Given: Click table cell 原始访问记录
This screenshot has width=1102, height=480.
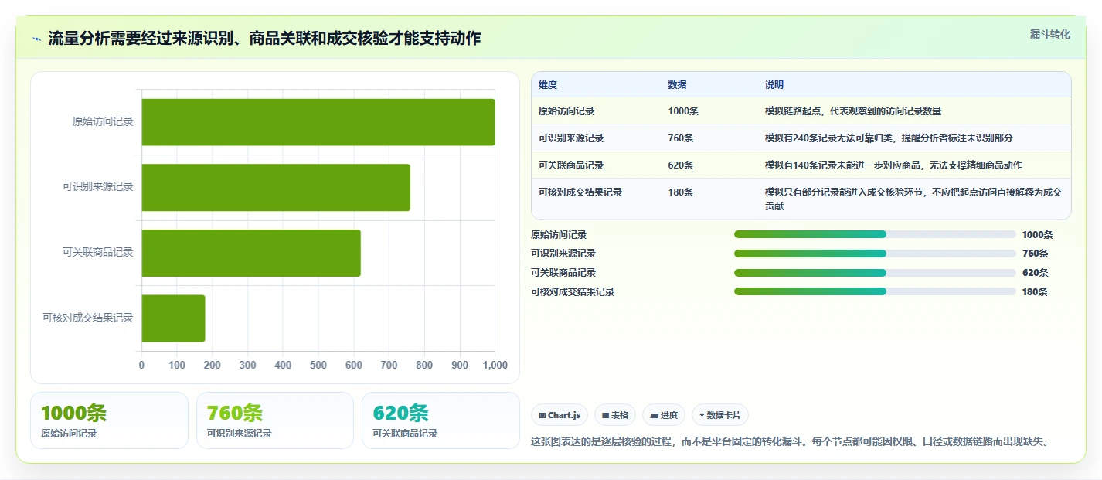Looking at the screenshot, I should (x=566, y=111).
